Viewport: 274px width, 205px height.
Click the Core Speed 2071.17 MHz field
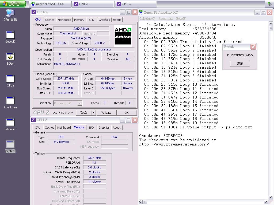tap(66, 79)
